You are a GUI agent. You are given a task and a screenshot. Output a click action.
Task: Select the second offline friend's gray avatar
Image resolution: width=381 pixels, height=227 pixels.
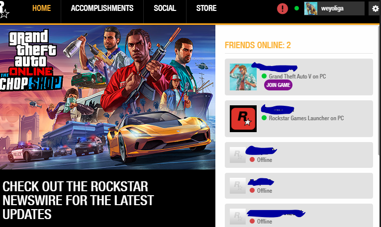click(238, 186)
